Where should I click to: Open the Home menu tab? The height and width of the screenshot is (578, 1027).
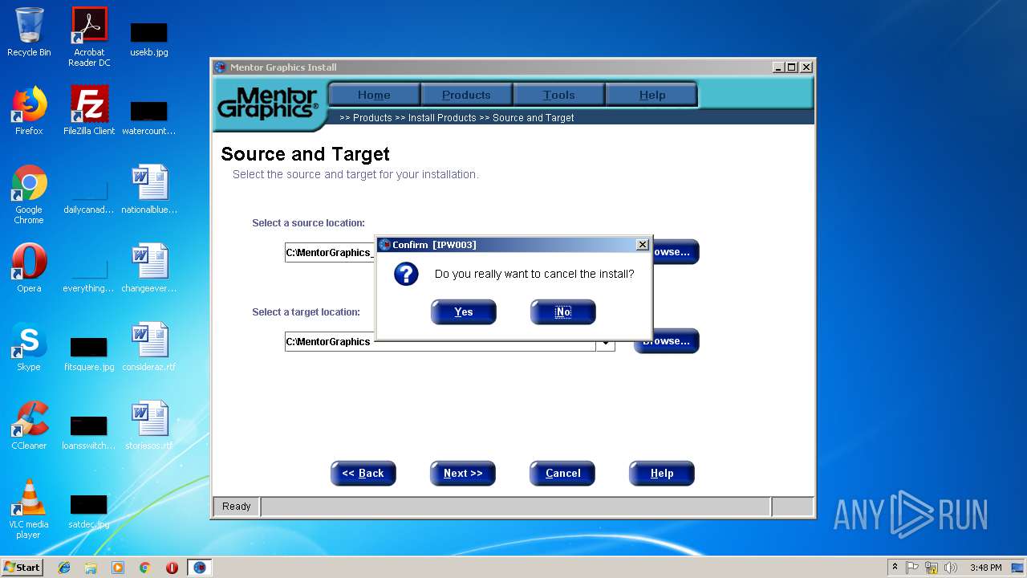(x=374, y=95)
